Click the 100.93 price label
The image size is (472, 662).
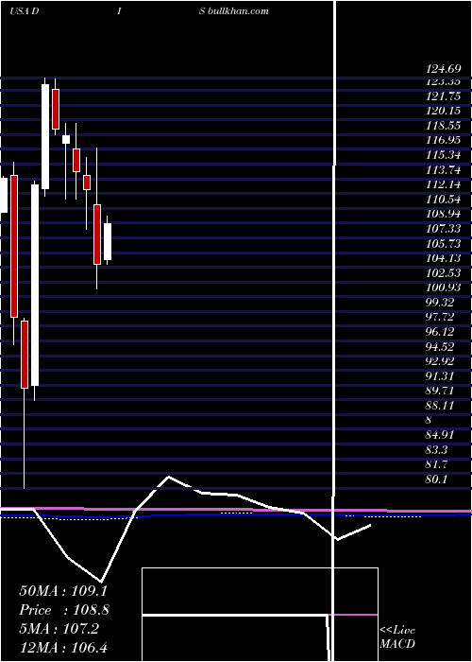coord(444,287)
